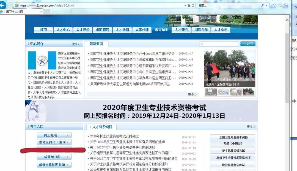The height and width of the screenshot is (171, 297).
Task: Open the browser home icon
Action: pyautogui.click(x=274, y=6)
